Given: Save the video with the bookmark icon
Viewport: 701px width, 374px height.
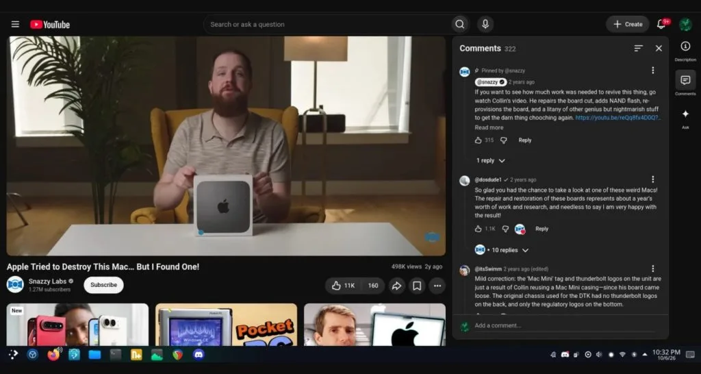Looking at the screenshot, I should (417, 286).
